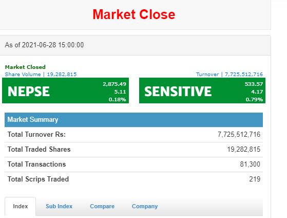Image resolution: width=287 pixels, height=218 pixels.
Task: Click the Share Volume link
Action: 41,74
